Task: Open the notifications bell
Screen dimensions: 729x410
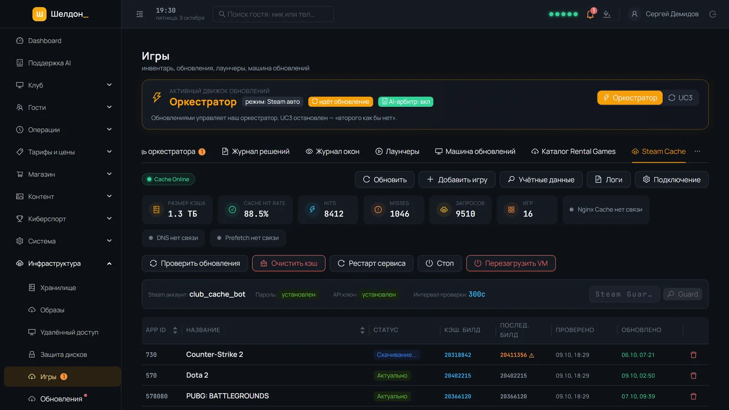Action: pyautogui.click(x=590, y=14)
